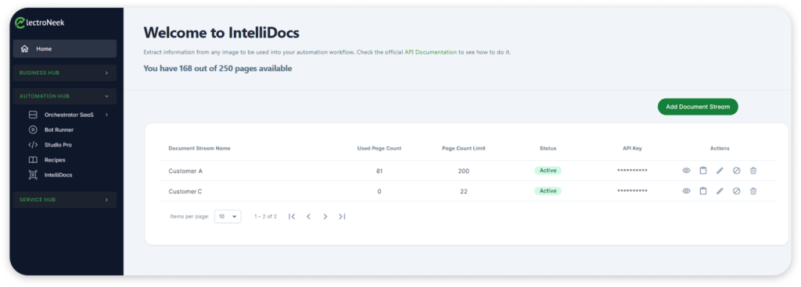Click the Home house icon in sidebar
The width and height of the screenshot is (801, 287).
tap(24, 49)
